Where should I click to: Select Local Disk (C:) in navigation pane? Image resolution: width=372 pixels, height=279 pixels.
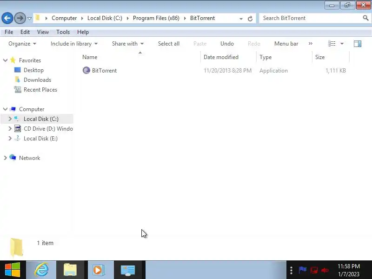(41, 119)
